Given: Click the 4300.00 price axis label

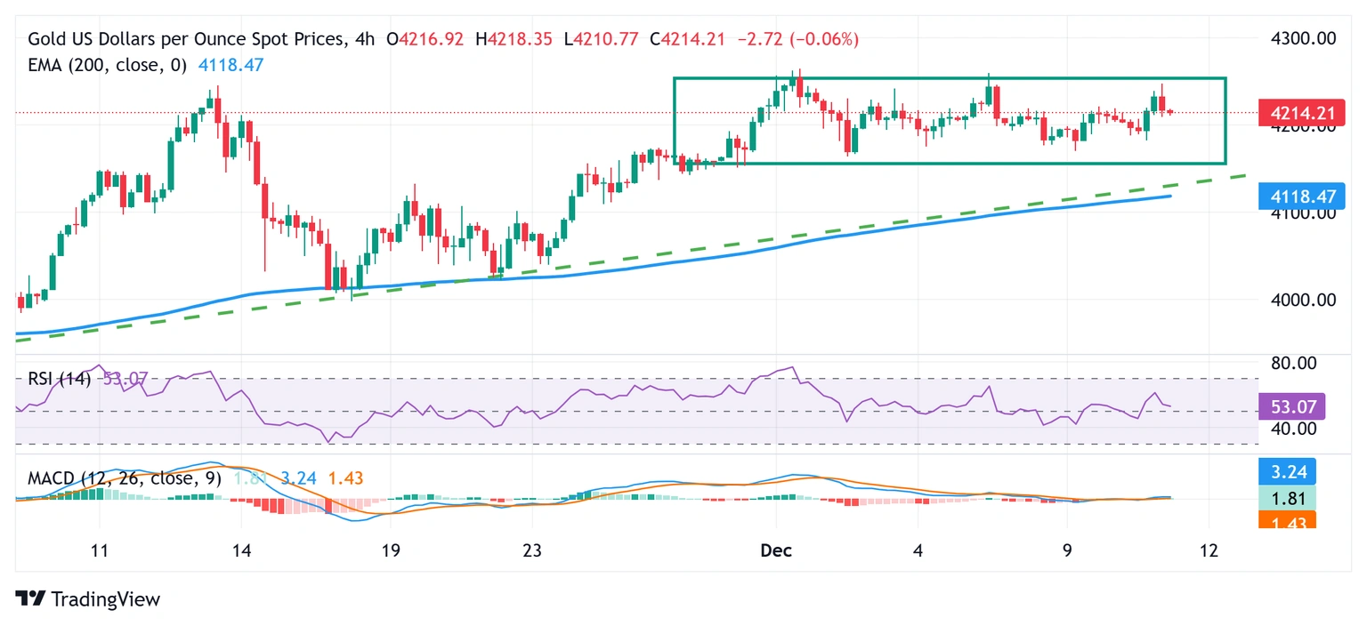Looking at the screenshot, I should coord(1303,39).
